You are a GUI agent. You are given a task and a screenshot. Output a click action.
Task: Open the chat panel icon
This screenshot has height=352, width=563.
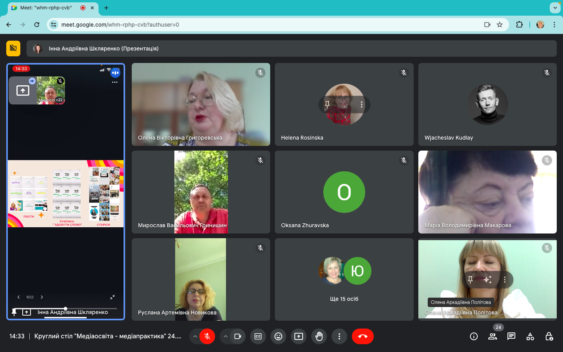tap(511, 336)
